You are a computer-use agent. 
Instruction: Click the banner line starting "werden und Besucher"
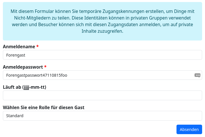click(x=102, y=25)
